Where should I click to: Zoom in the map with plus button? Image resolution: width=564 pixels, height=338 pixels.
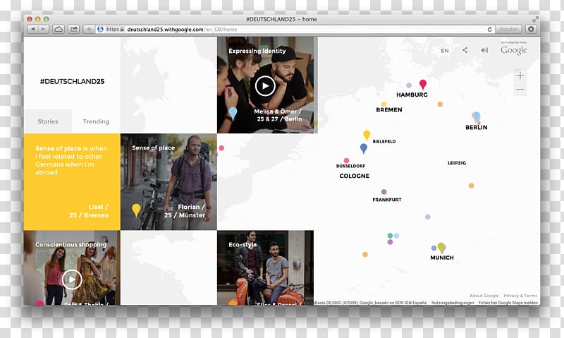tap(520, 76)
